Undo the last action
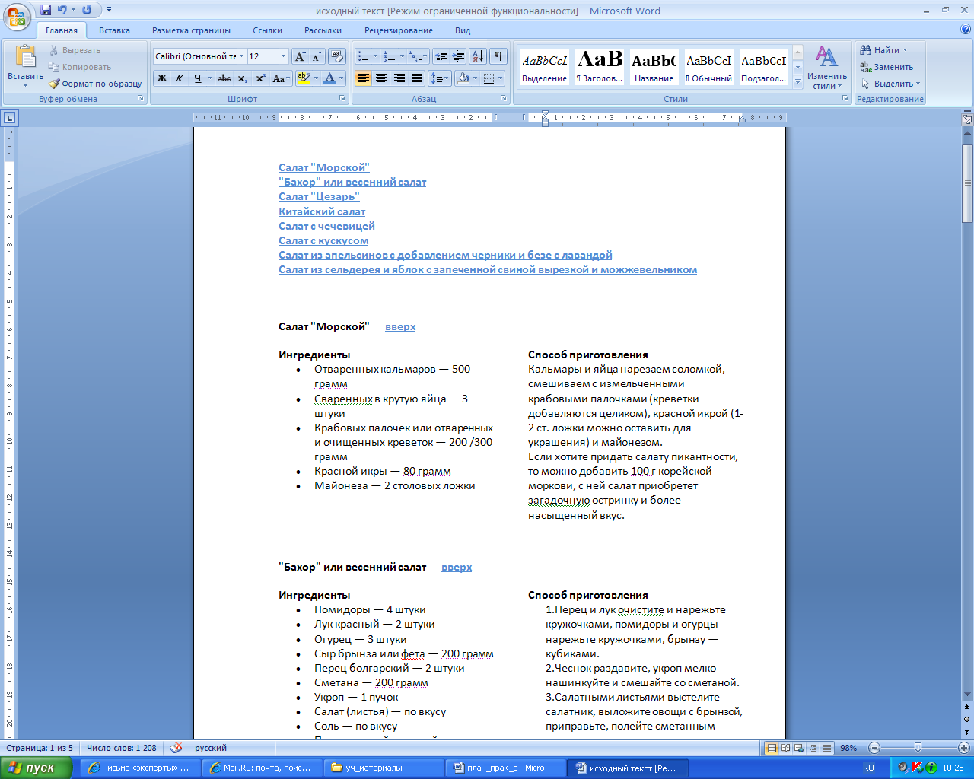This screenshot has height=779, width=974. pyautogui.click(x=62, y=11)
